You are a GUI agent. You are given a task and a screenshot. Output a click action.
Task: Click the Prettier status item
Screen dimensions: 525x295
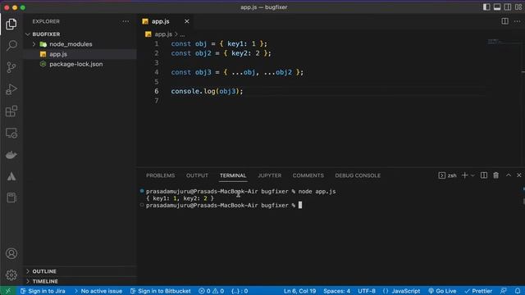point(478,291)
